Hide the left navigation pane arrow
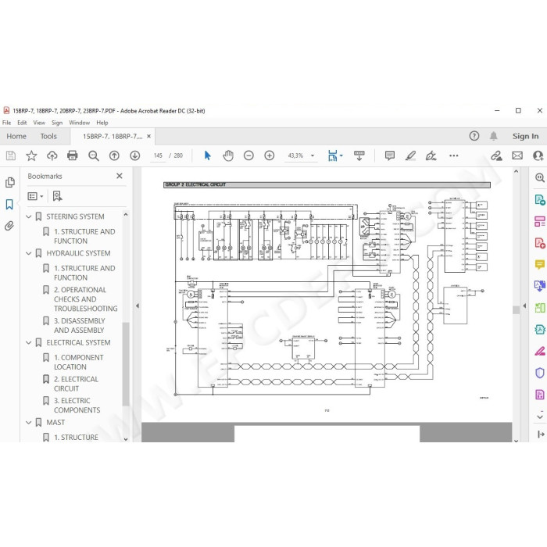This screenshot has width=547, height=547. point(138,306)
